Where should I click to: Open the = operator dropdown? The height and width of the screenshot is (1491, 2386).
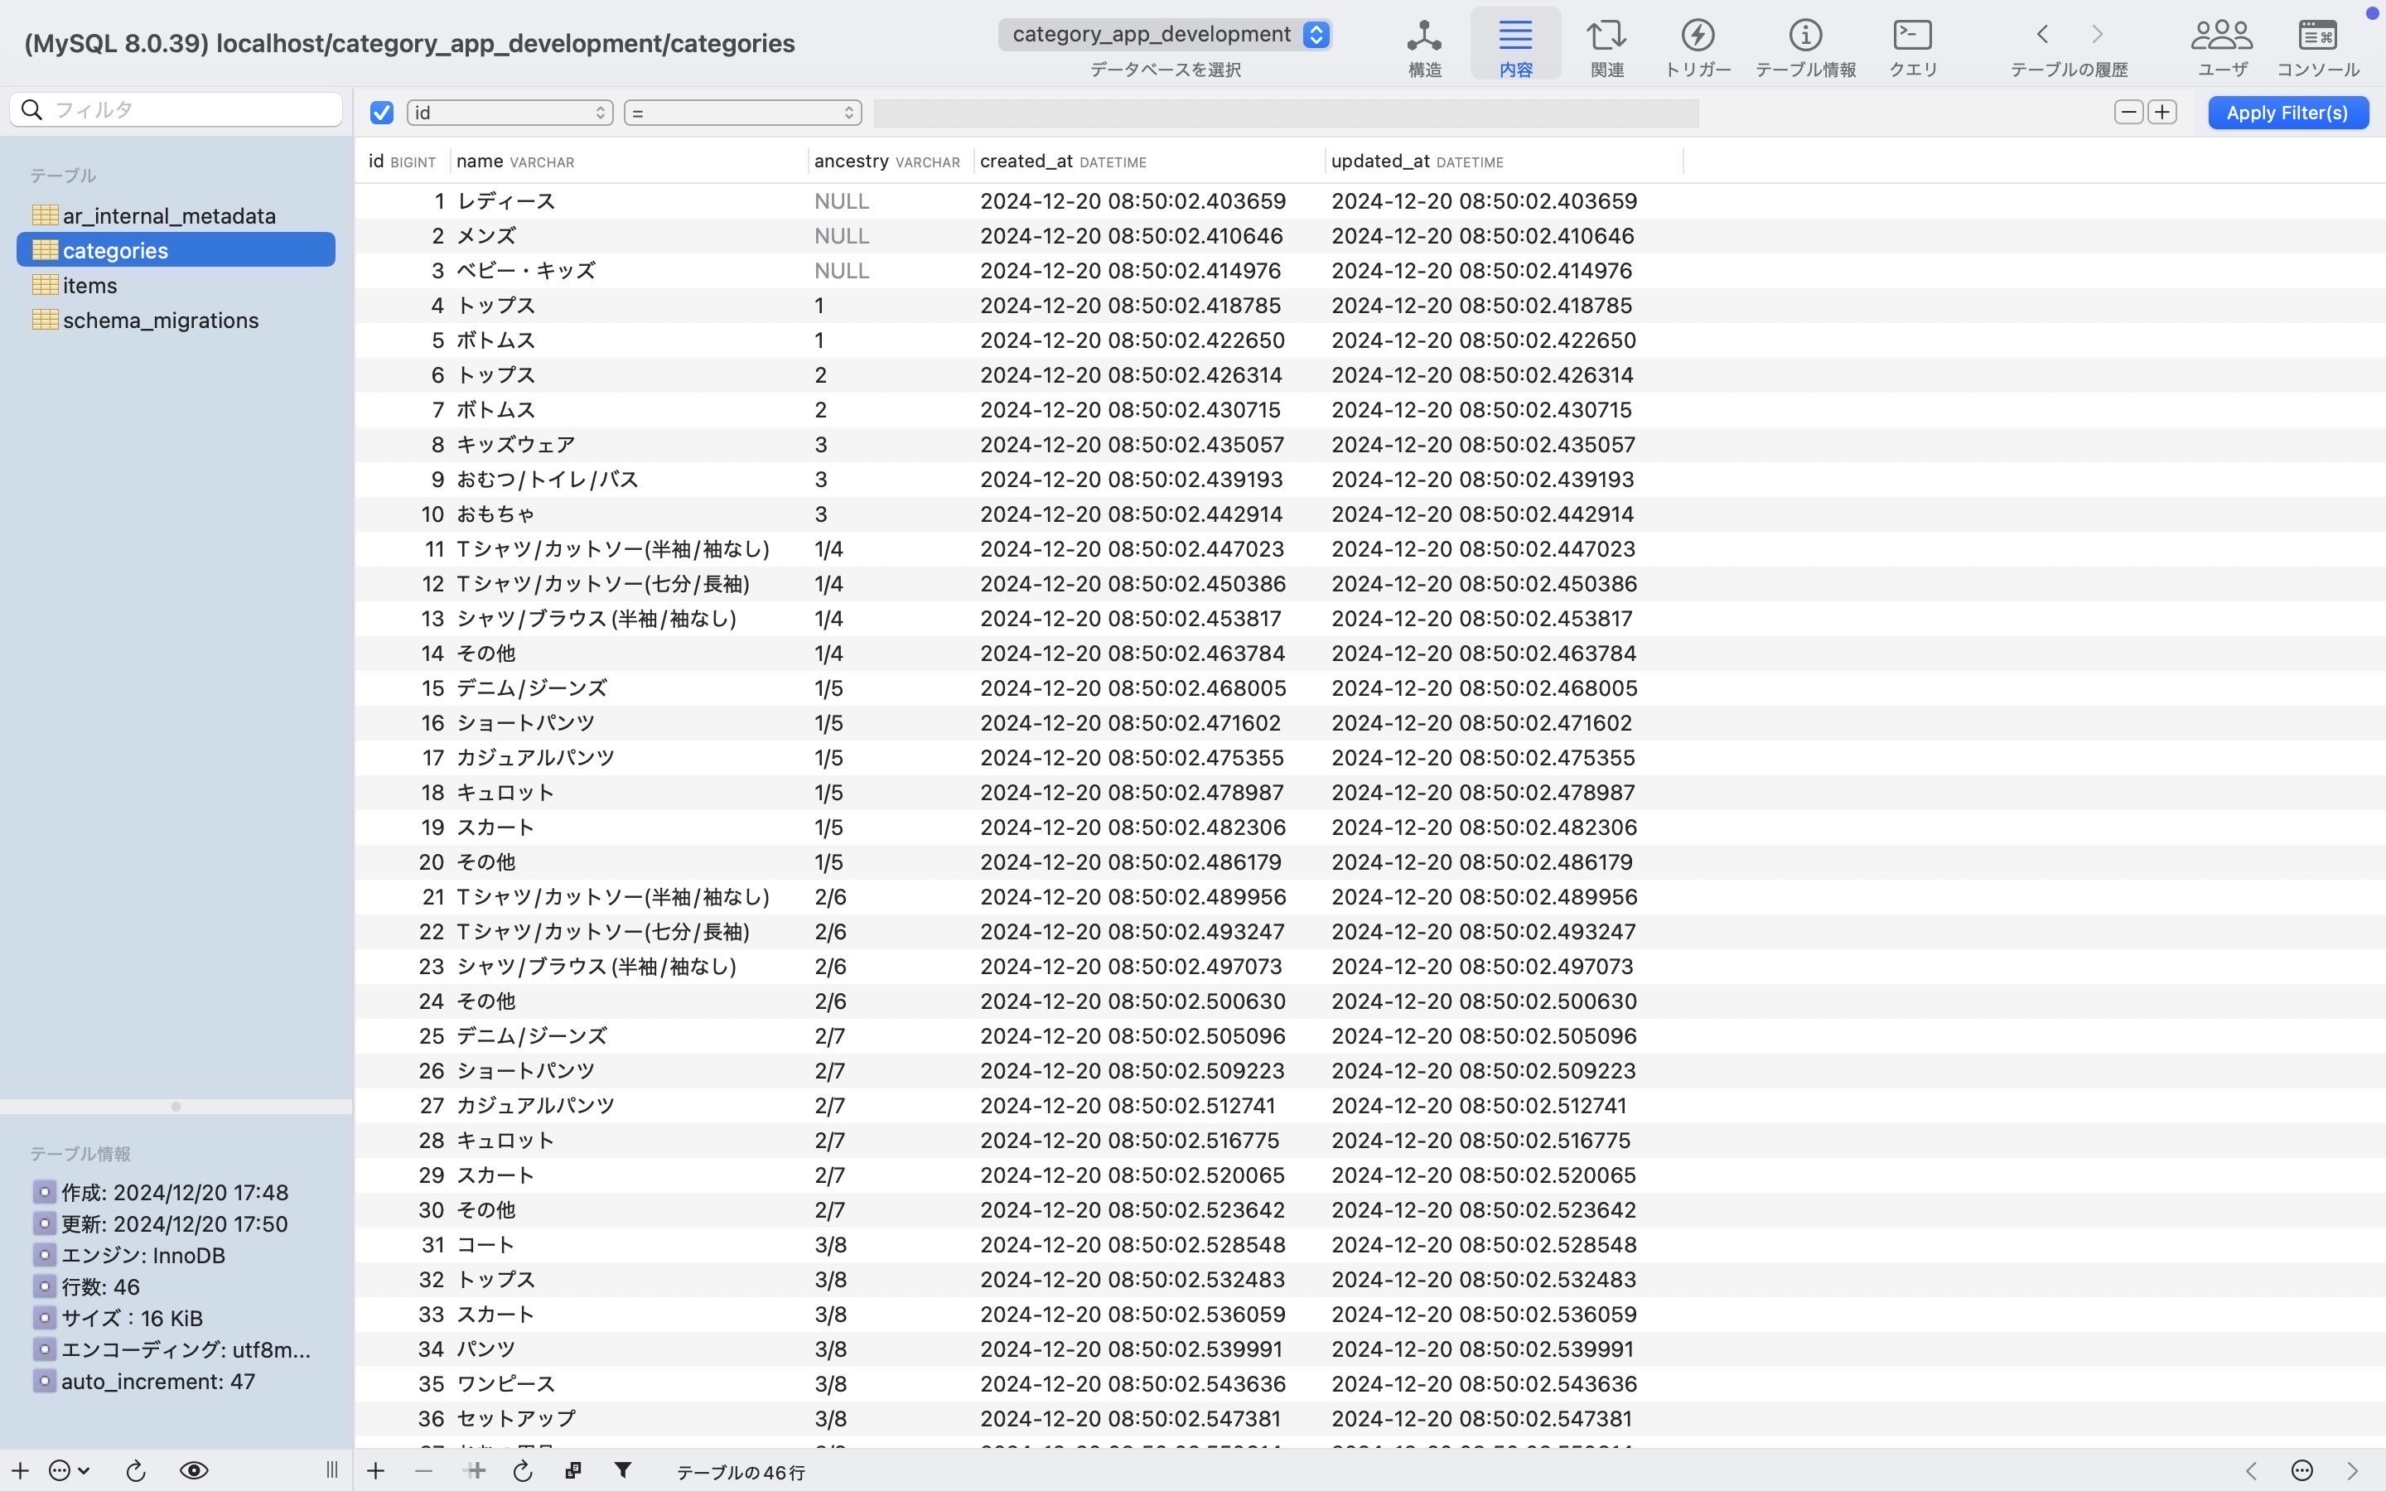pyautogui.click(x=741, y=112)
